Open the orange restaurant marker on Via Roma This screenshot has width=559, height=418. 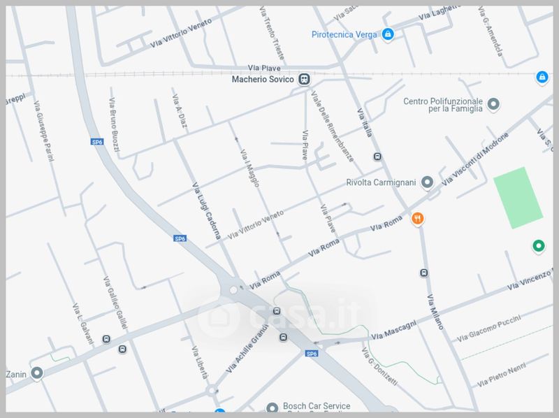pos(417,218)
